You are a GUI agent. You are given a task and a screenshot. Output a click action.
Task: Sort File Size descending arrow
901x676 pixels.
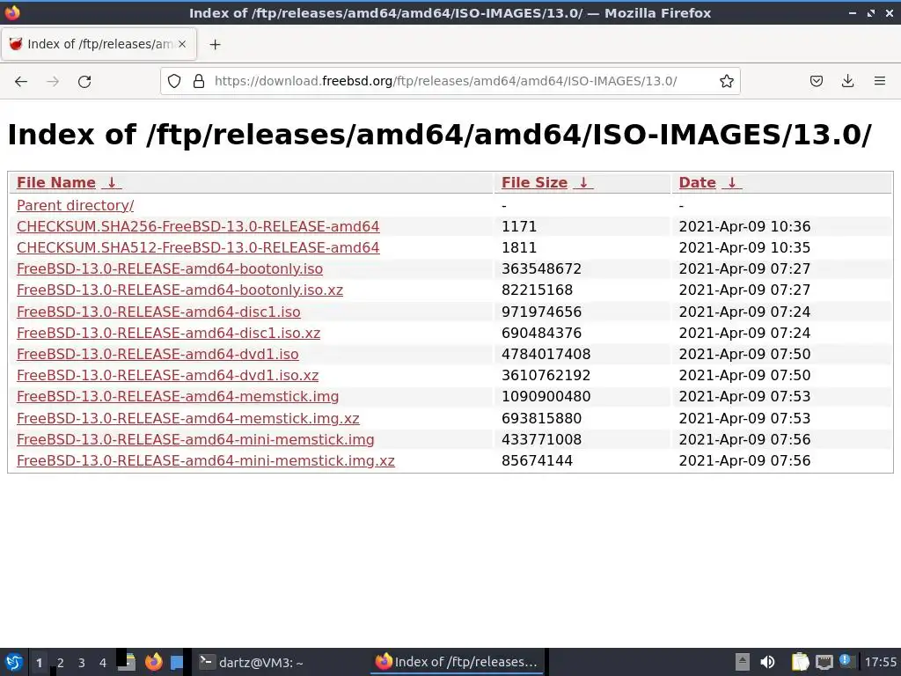pyautogui.click(x=584, y=183)
